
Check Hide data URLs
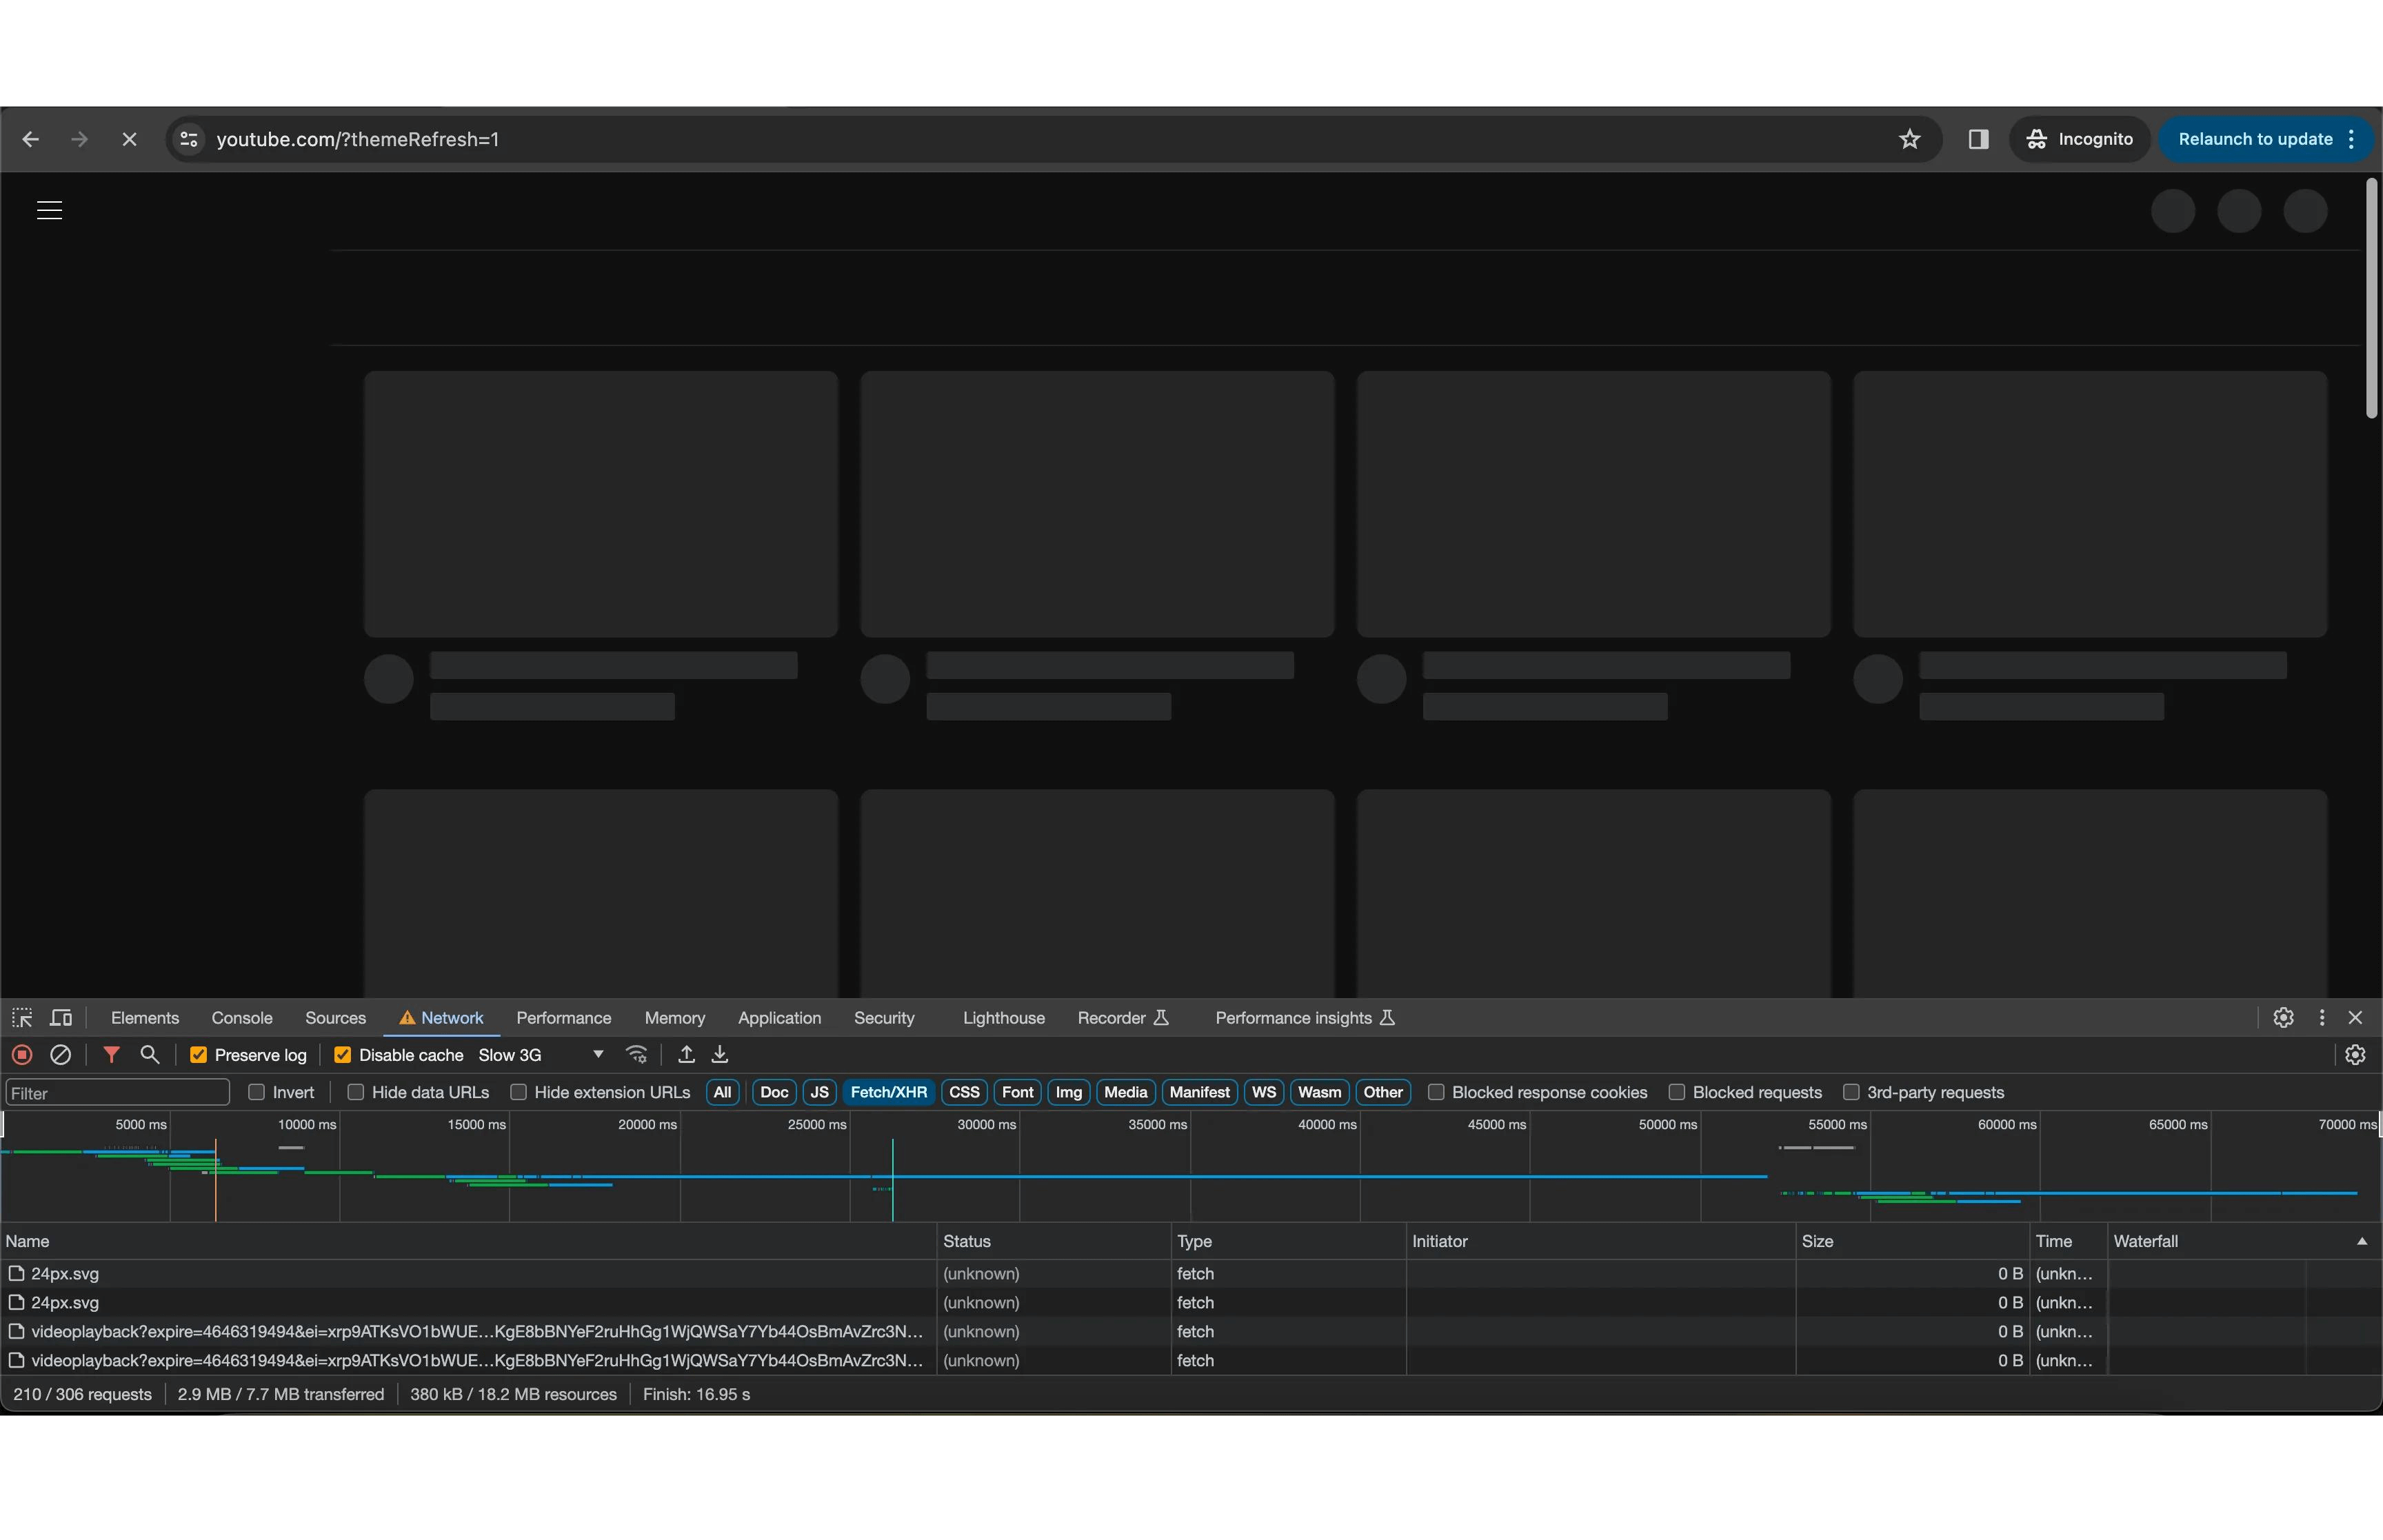tap(355, 1092)
